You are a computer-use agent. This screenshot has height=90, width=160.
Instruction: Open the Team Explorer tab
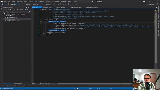point(18,84)
